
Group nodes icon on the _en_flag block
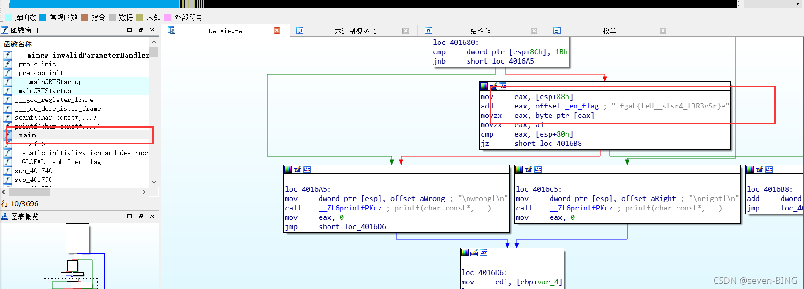[x=503, y=86]
